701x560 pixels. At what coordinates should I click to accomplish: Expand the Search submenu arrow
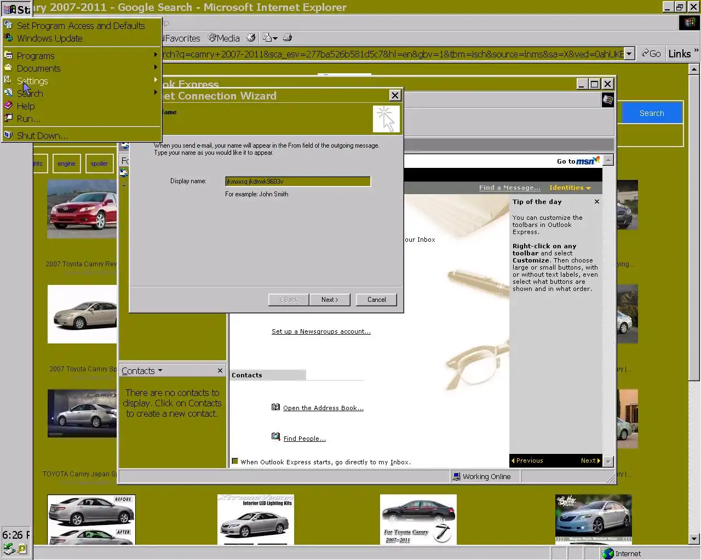point(156,92)
